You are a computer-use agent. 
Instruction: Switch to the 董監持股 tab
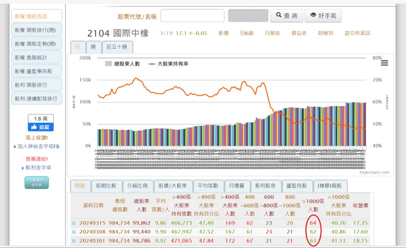point(297,186)
